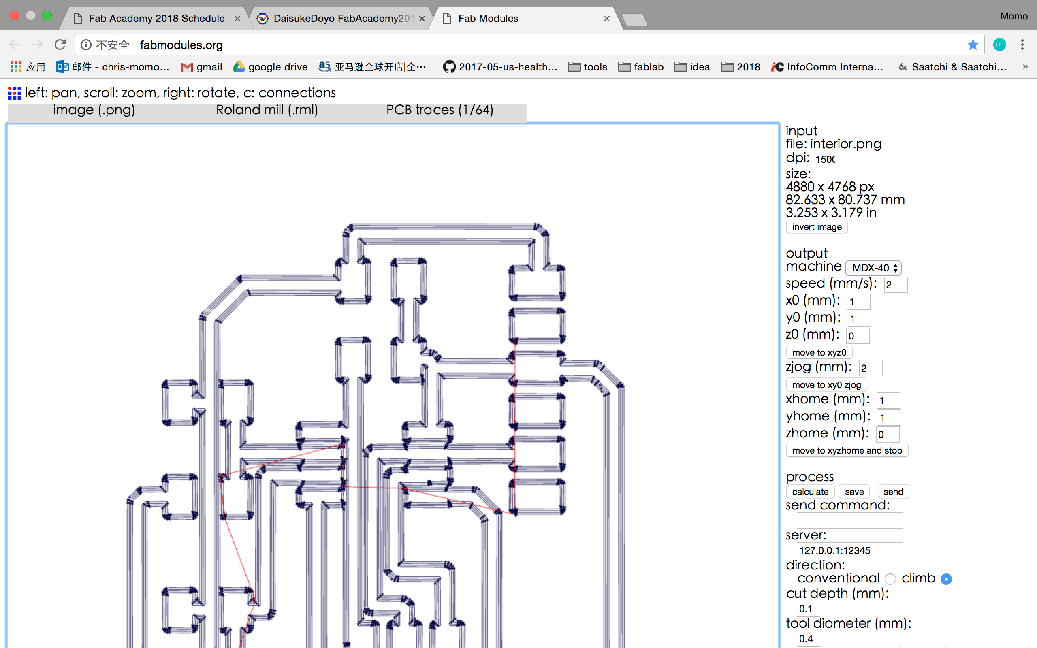
Task: Click the speed (mm/s) input field
Action: pos(896,285)
